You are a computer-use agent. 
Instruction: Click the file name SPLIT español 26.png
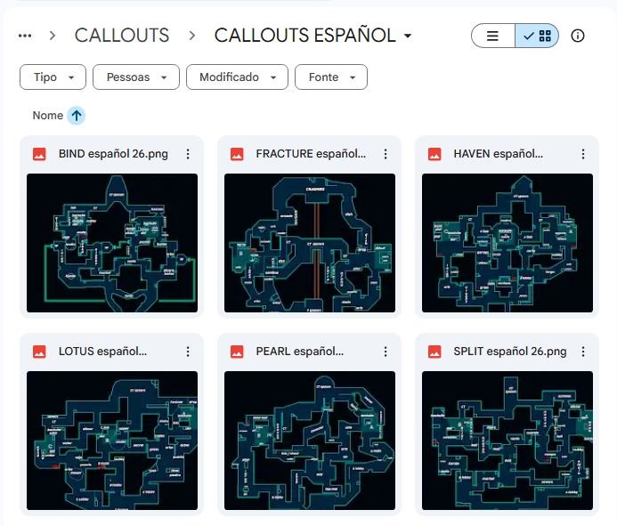(510, 352)
